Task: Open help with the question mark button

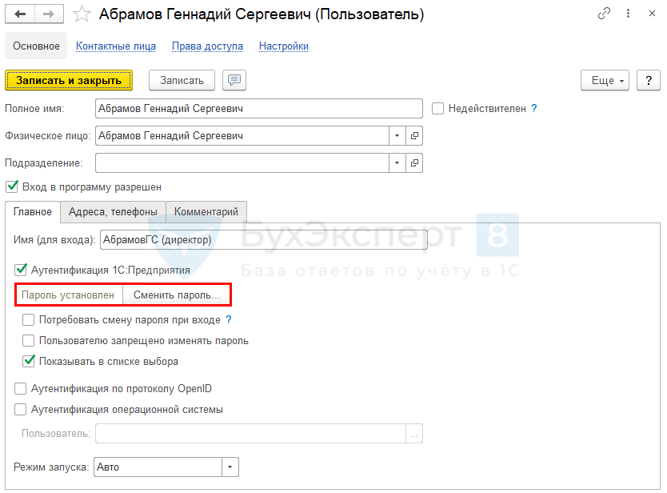Action: (649, 80)
